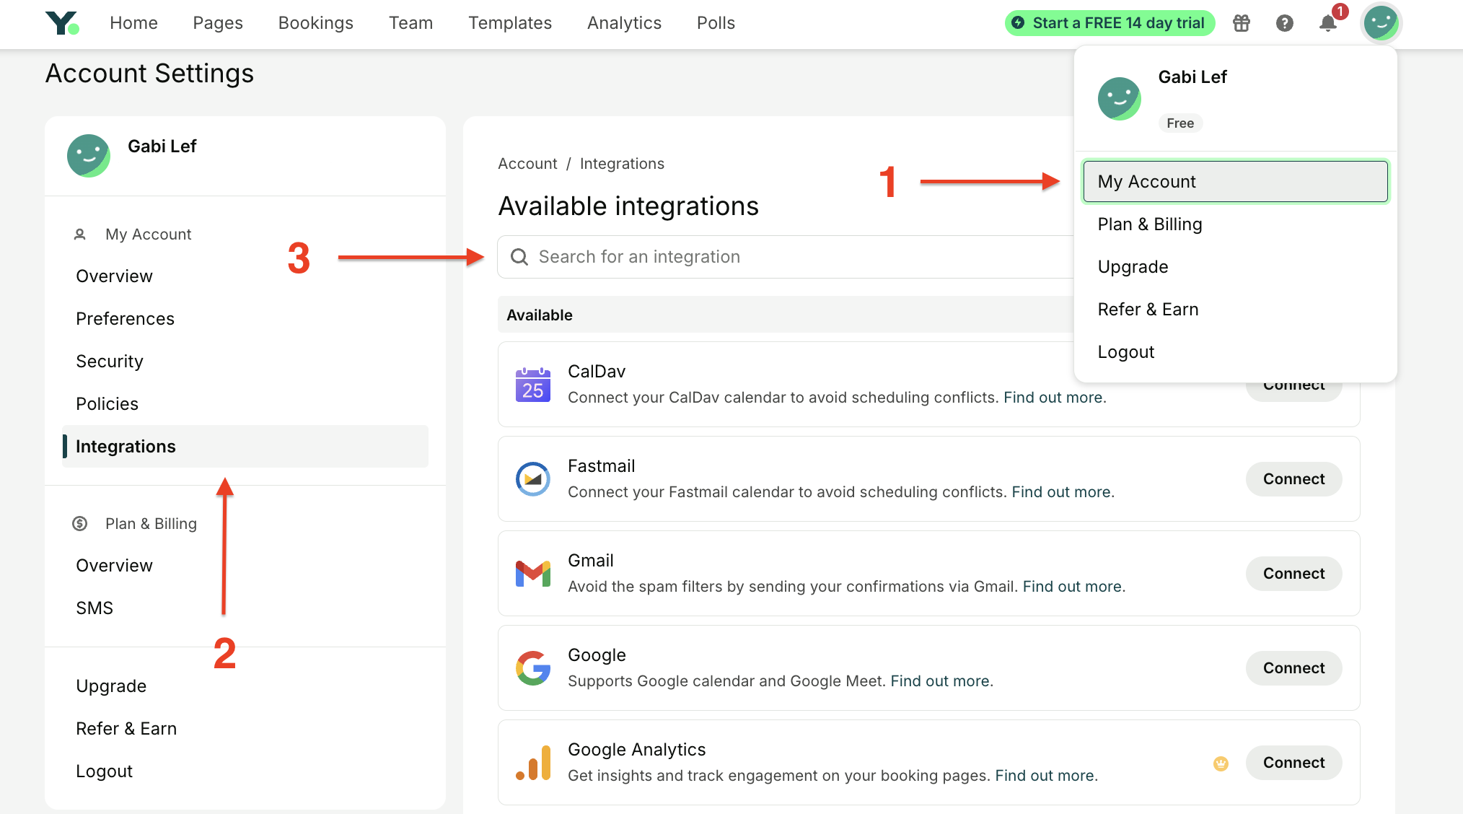The width and height of the screenshot is (1463, 814).
Task: Click the Google Analytics bar chart icon
Action: tap(532, 762)
